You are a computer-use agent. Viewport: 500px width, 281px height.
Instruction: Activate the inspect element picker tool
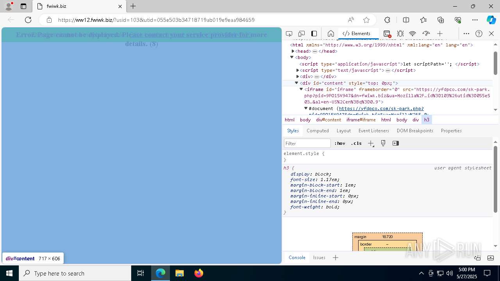coord(289,34)
